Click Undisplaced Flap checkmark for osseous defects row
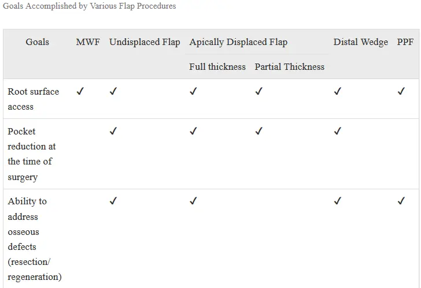The height and width of the screenshot is (288, 421). click(113, 201)
